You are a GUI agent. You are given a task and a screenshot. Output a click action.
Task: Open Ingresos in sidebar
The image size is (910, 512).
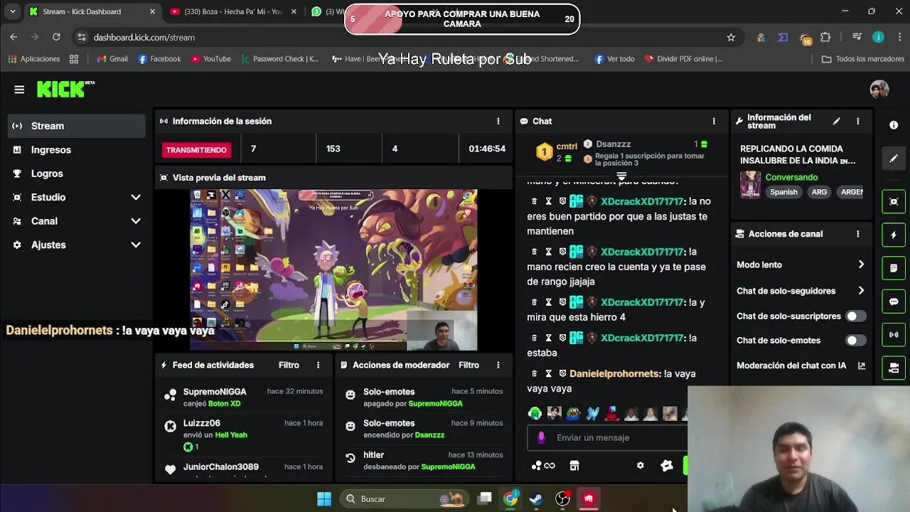[x=77, y=150]
